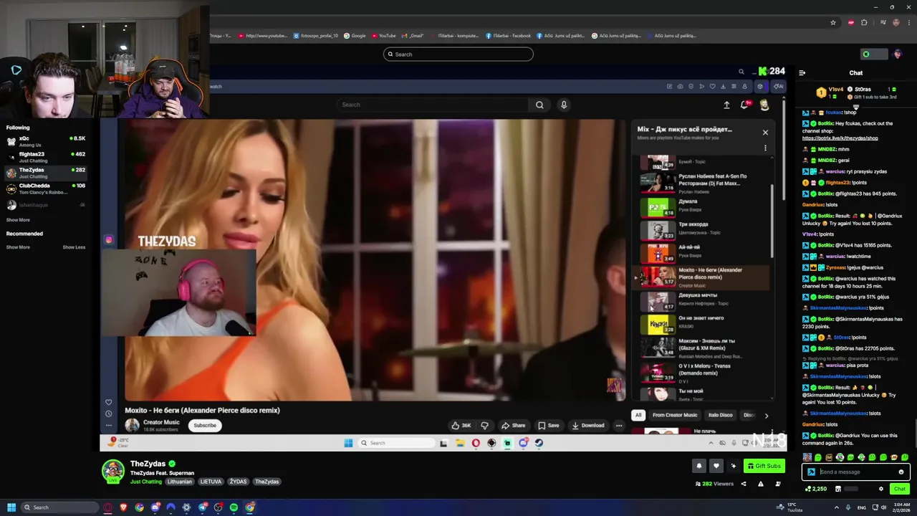The image size is (917, 516).
Task: Open chat settings gear icon
Action: [x=881, y=489]
